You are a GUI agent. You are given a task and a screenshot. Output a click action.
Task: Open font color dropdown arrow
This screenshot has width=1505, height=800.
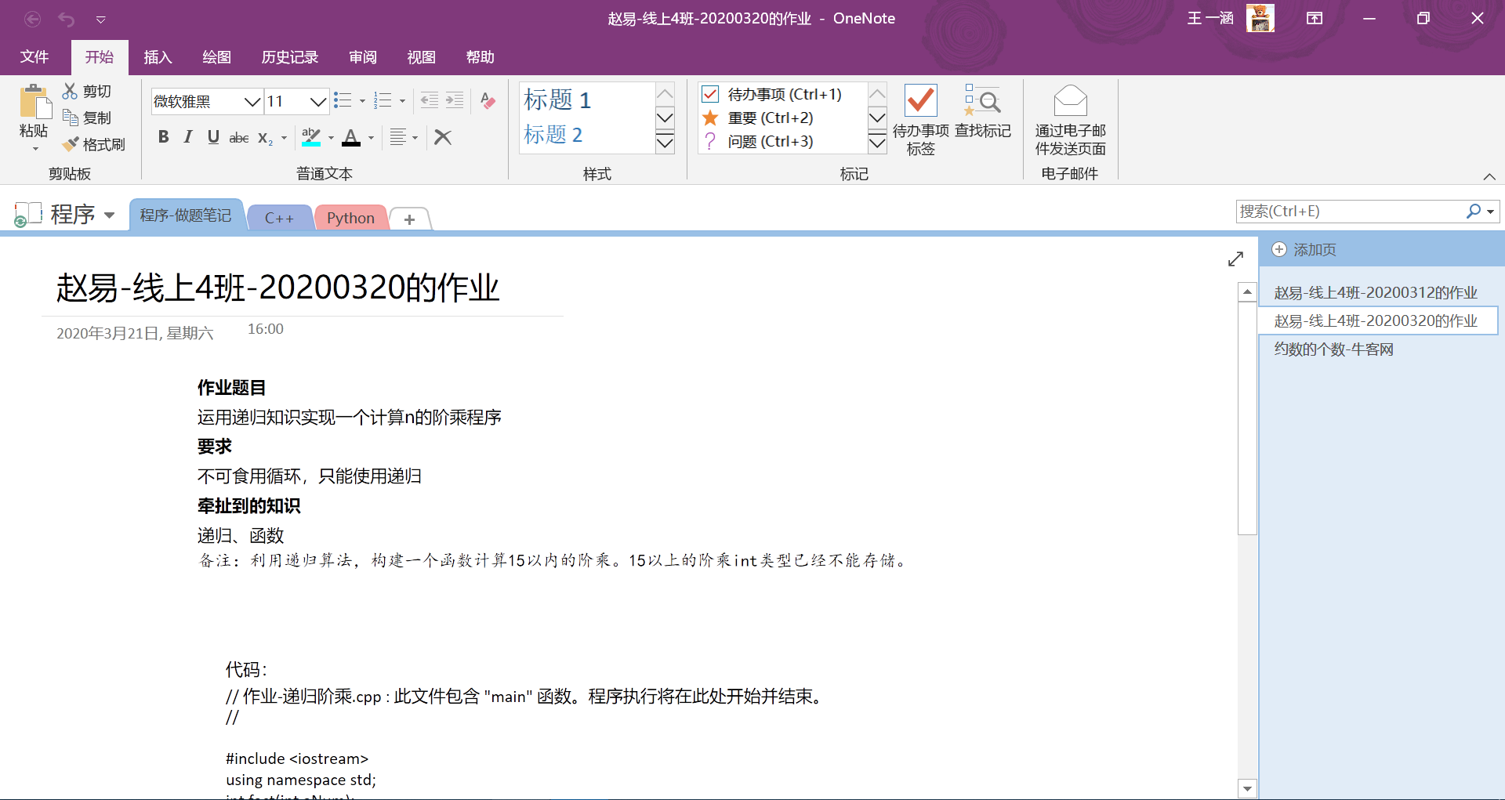click(371, 138)
